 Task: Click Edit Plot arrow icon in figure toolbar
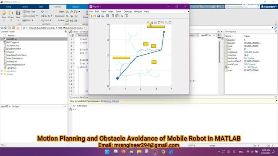(122, 16)
